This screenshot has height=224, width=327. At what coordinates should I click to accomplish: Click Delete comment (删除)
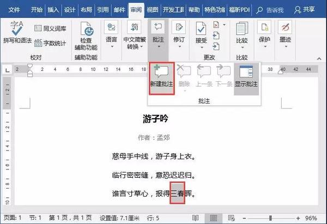pyautogui.click(x=184, y=78)
